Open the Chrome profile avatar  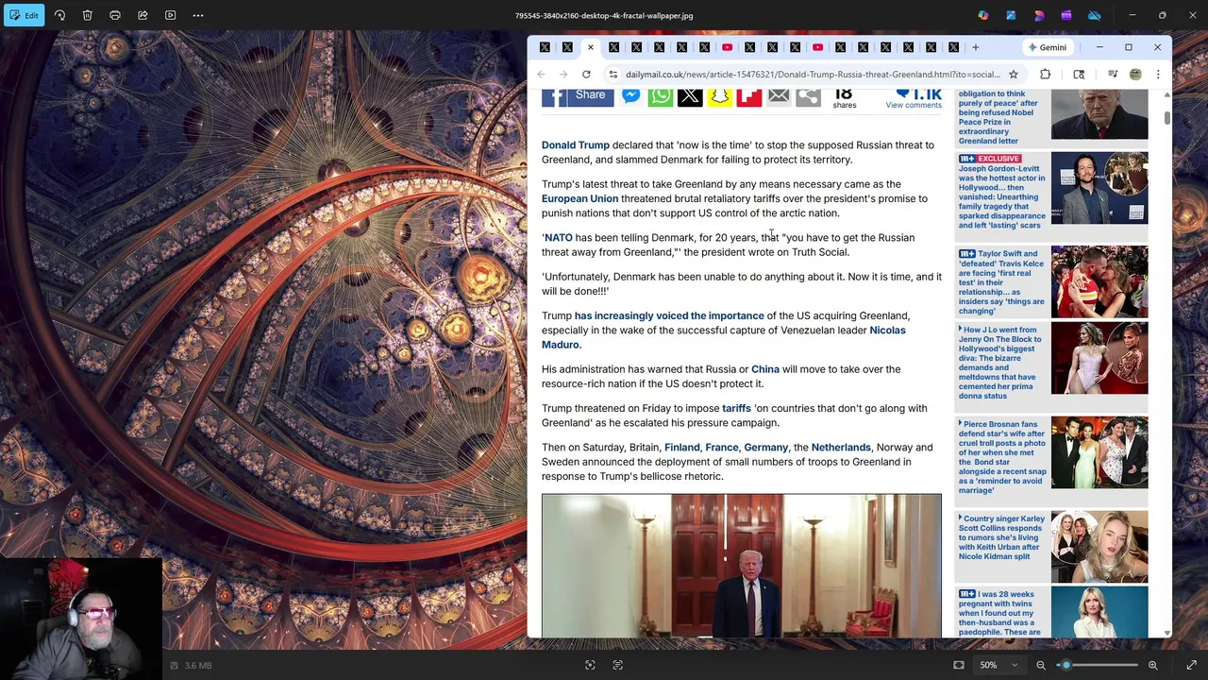tap(1135, 74)
